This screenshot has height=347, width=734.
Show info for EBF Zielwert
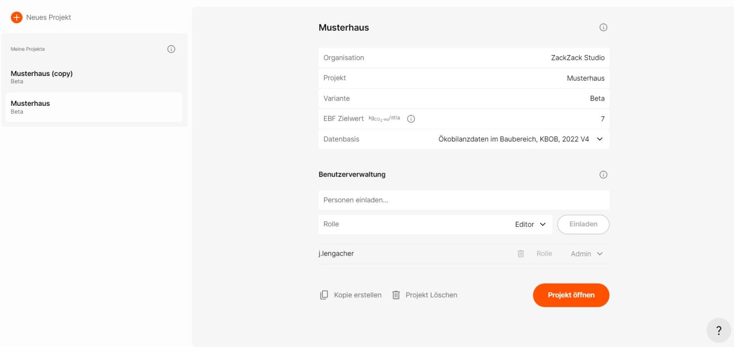411,119
